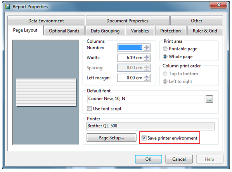Go to Ruler & Grid tab

205,31
